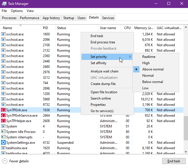Select the Above normal priority option
The width and height of the screenshot is (188, 168).
[x=156, y=69]
